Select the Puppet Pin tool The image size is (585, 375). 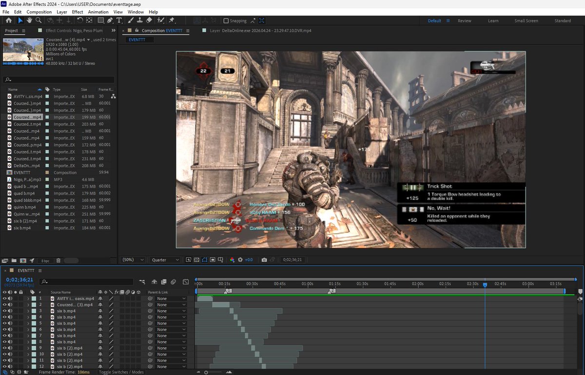click(172, 20)
